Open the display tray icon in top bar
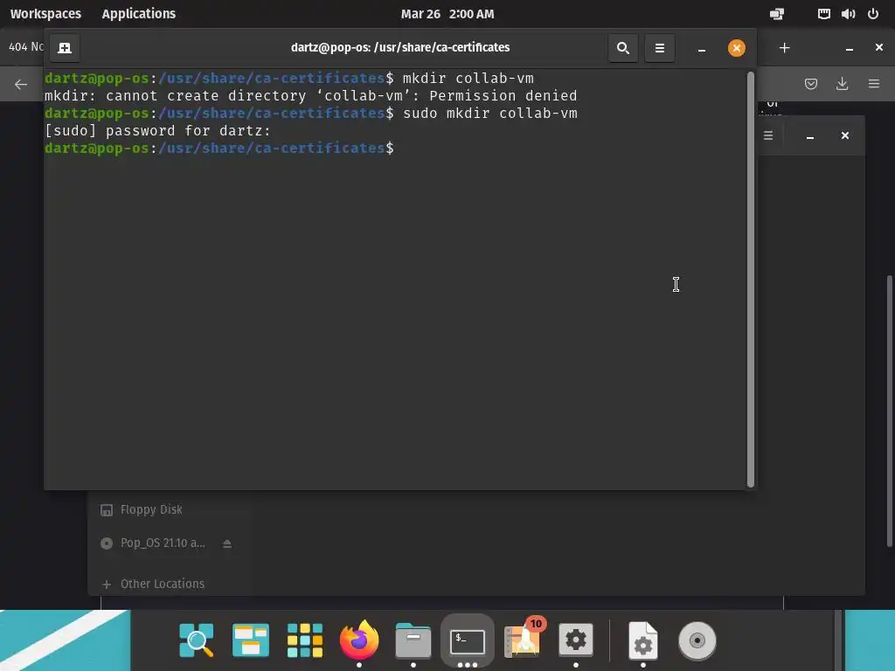This screenshot has width=895, height=671. click(x=777, y=14)
